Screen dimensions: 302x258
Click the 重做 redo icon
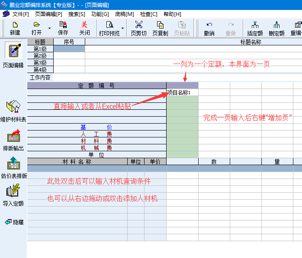pyautogui.click(x=231, y=25)
